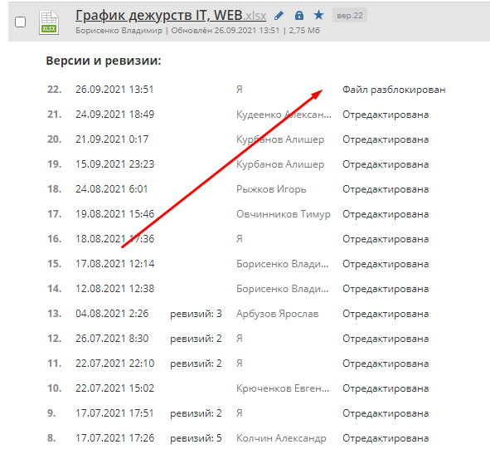Select version 17 dated 19.08.2021 15:46
Image resolution: width=490 pixels, height=454 pixels.
click(114, 214)
